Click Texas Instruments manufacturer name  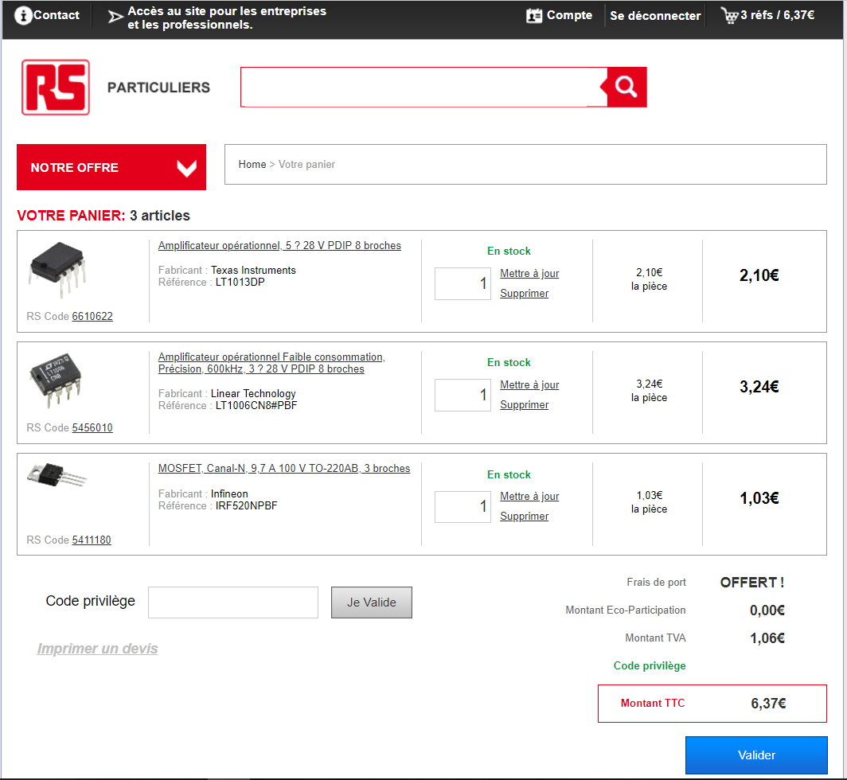coord(253,270)
